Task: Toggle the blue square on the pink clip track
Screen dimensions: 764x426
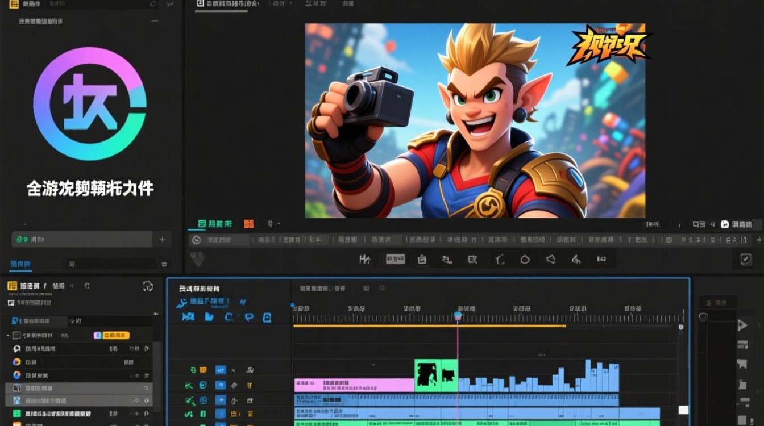Action: click(x=221, y=385)
